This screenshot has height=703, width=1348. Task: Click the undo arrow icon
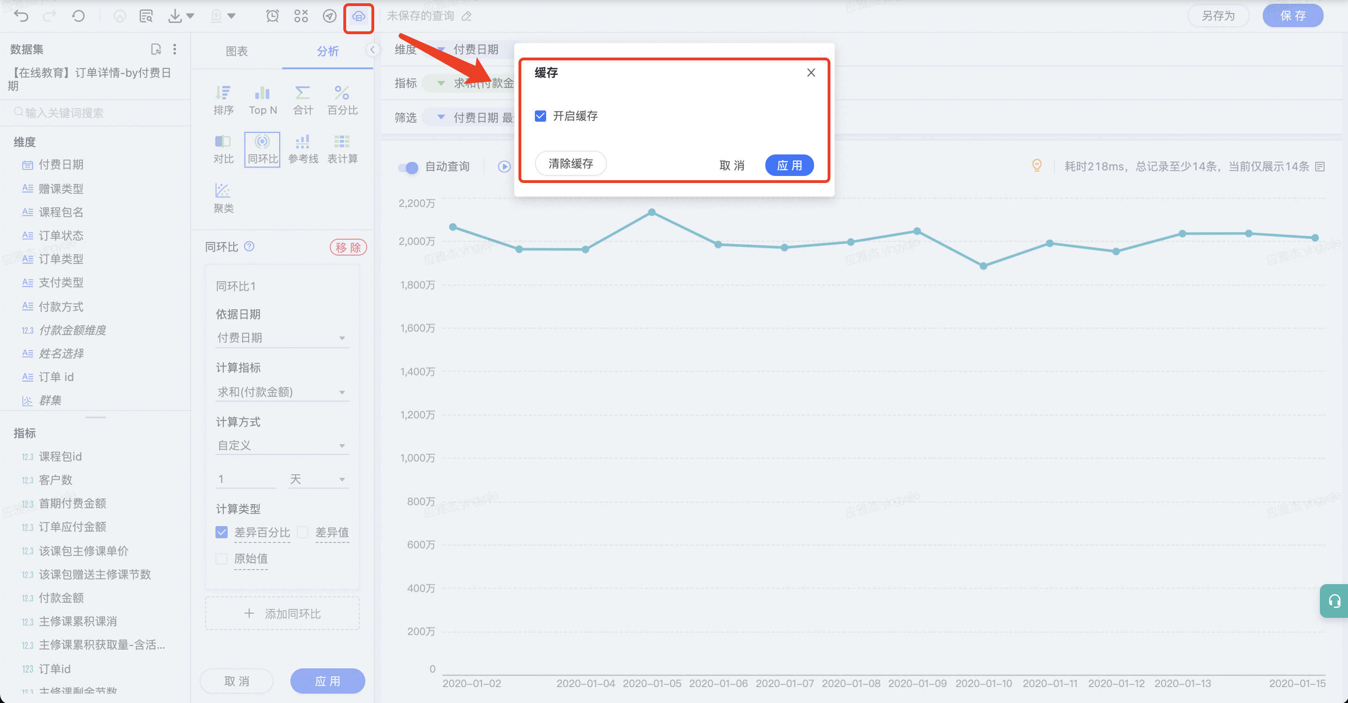(x=22, y=16)
